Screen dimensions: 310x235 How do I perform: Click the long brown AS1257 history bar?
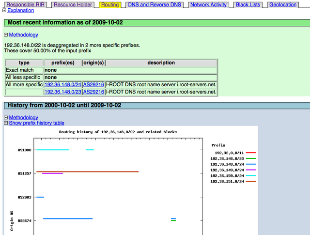pos(87,172)
